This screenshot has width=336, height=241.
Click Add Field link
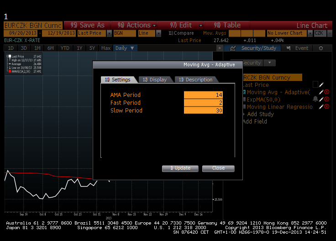pos(255,122)
